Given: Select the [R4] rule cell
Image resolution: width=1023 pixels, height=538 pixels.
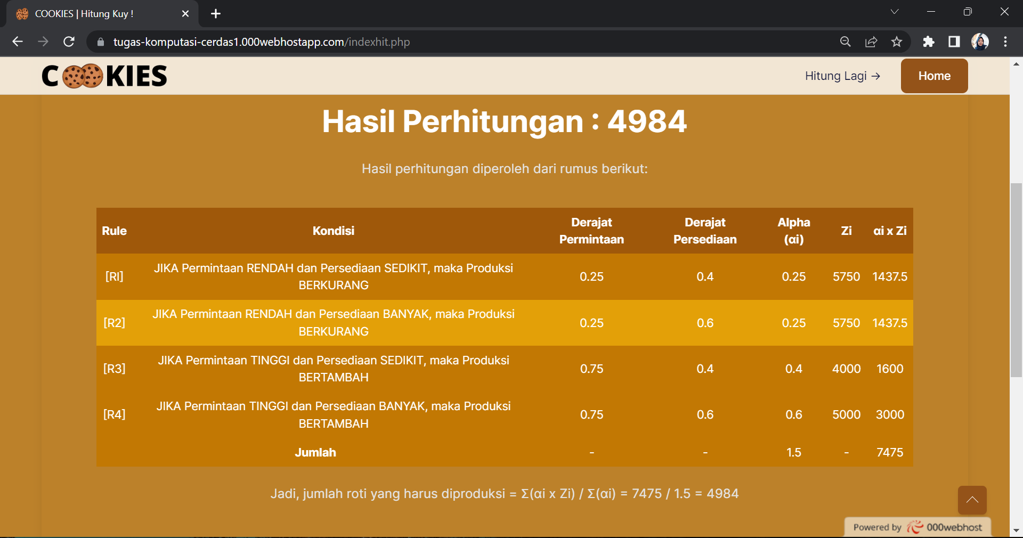Looking at the screenshot, I should pos(114,414).
